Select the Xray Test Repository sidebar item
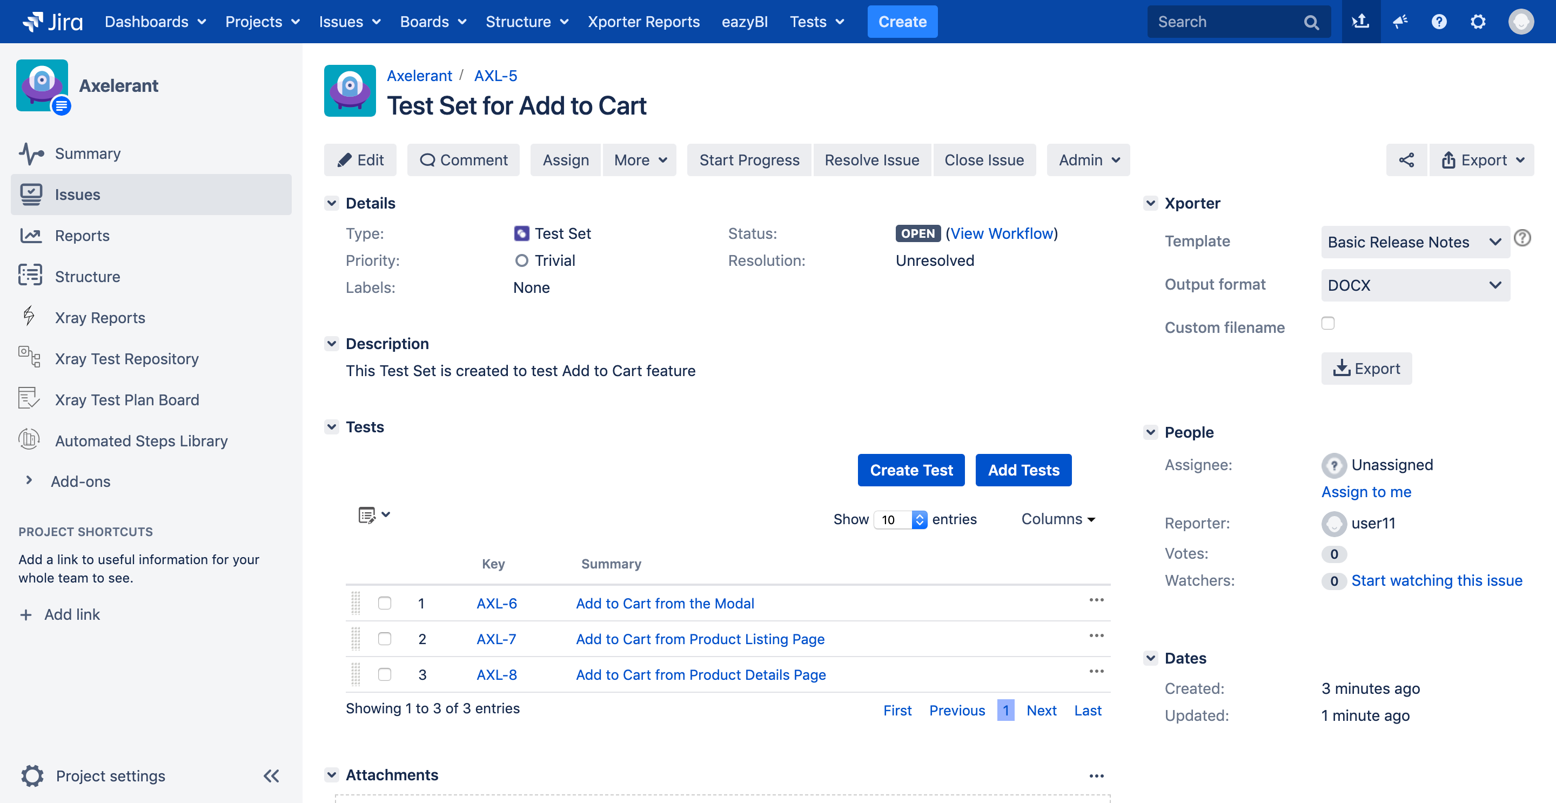1556x803 pixels. (x=127, y=358)
